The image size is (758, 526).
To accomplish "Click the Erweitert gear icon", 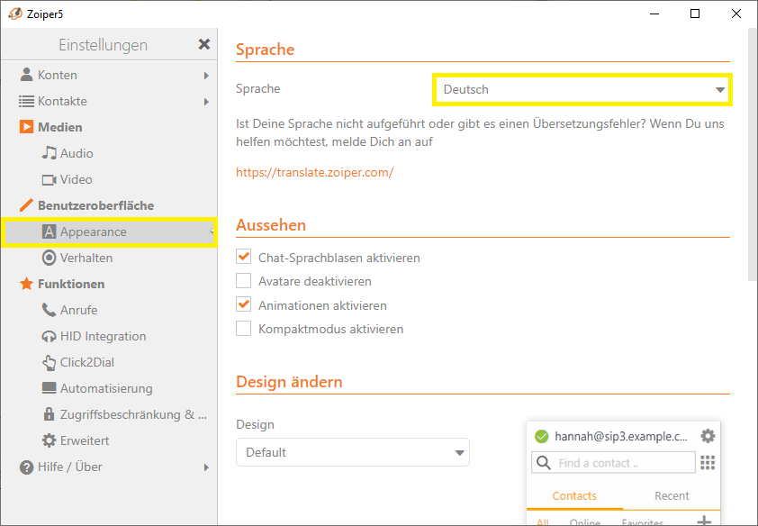I will (49, 440).
